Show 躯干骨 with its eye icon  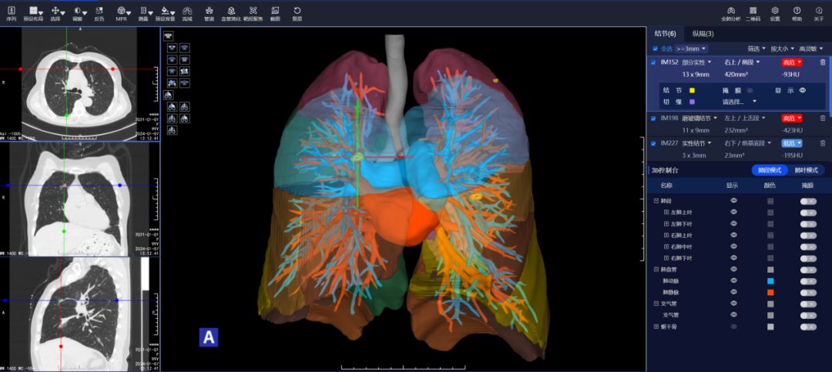pyautogui.click(x=734, y=327)
